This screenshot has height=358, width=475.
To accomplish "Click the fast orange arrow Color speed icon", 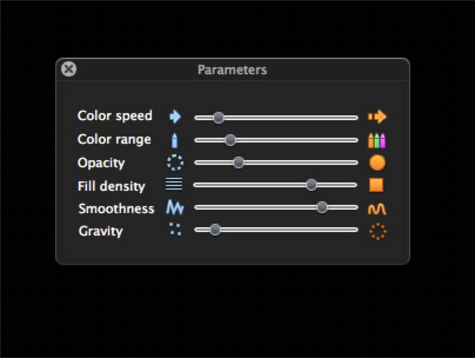I will 377,117.
